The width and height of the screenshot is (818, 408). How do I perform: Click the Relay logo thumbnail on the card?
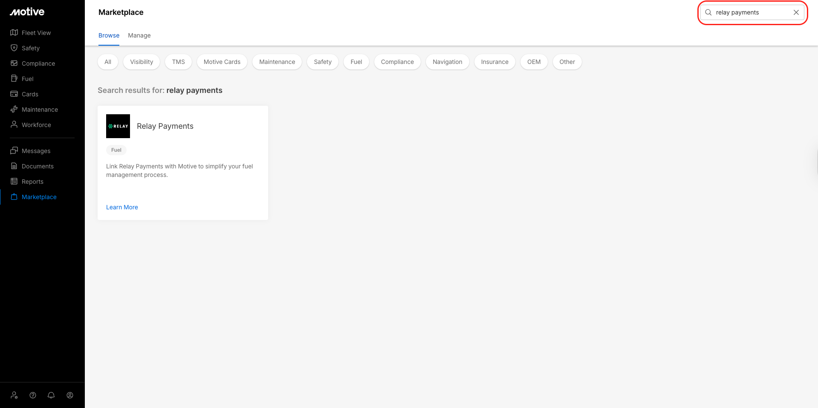118,126
